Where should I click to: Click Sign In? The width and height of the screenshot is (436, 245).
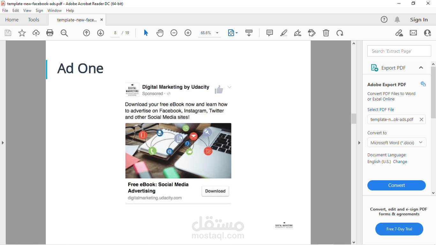coord(419,20)
